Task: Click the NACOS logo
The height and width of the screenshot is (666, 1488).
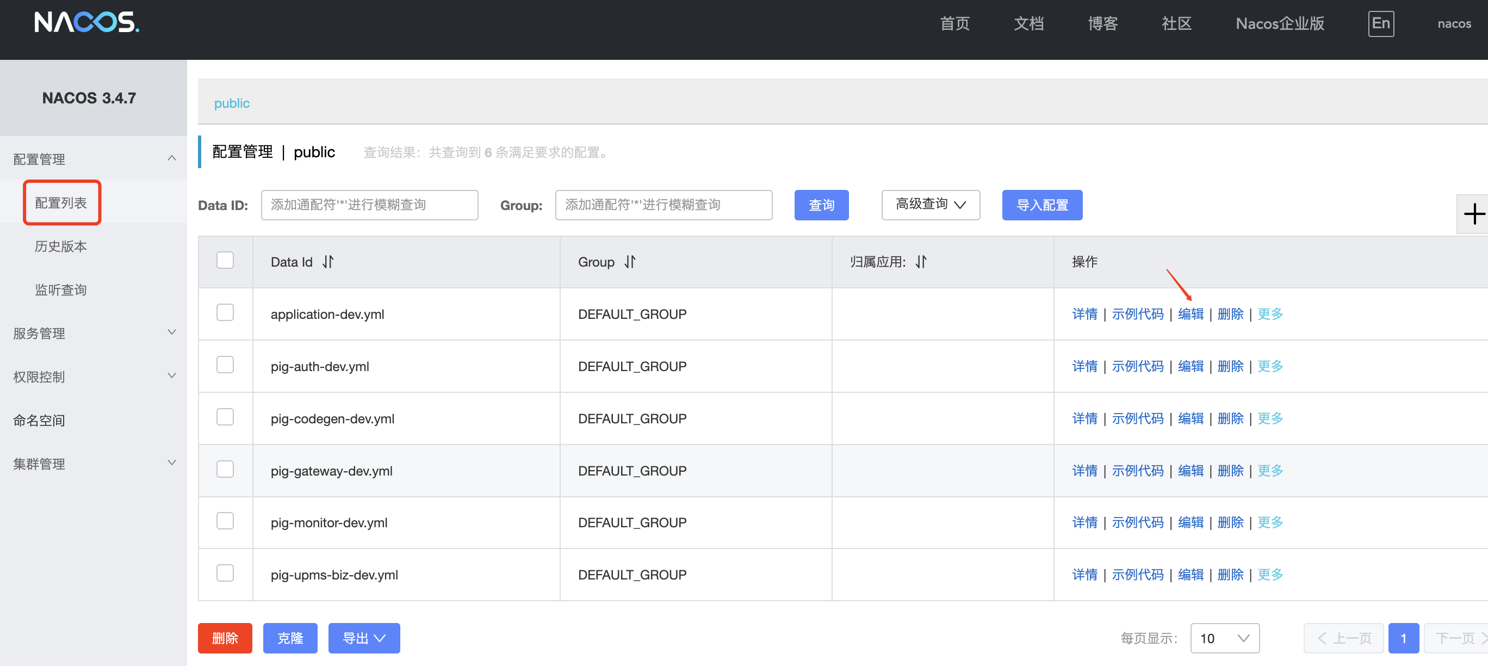Action: [x=86, y=22]
